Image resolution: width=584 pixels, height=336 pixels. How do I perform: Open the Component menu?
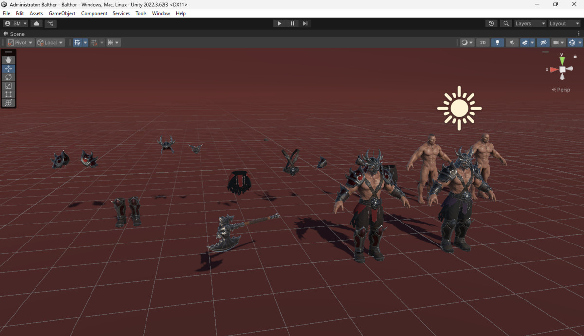[94, 13]
